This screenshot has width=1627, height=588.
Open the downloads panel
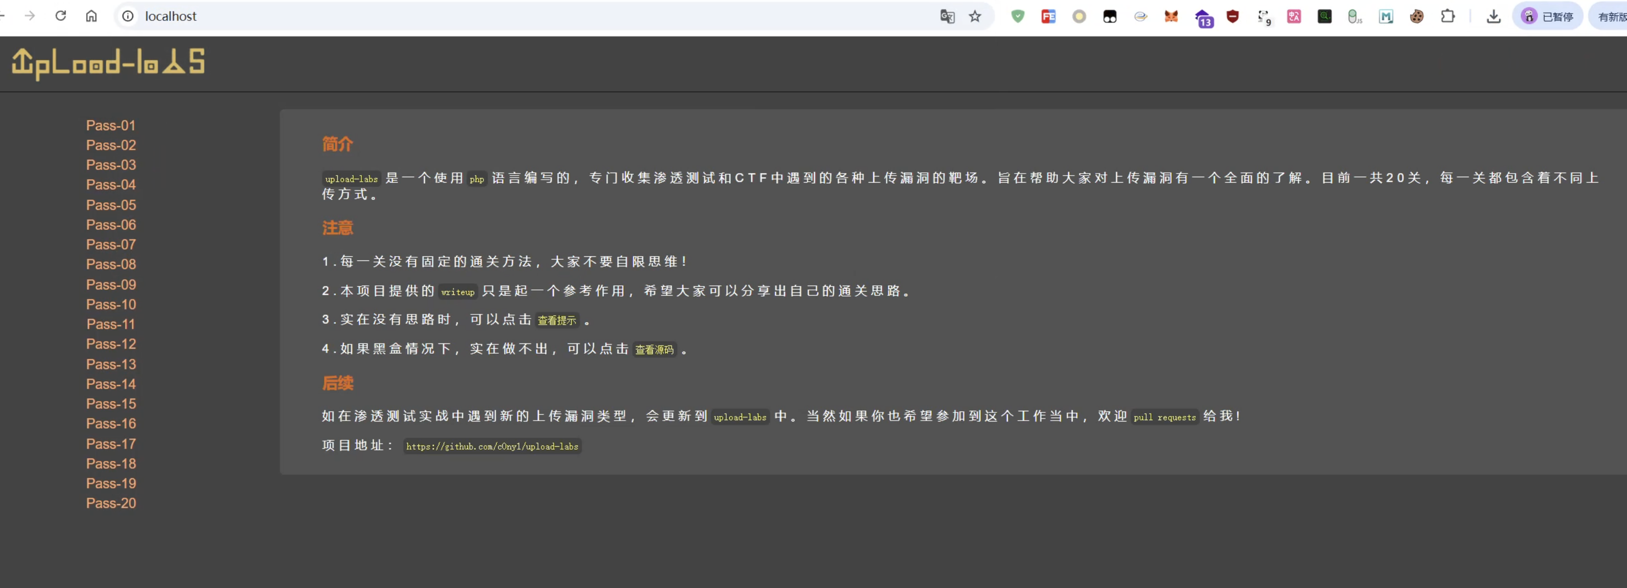1493,16
